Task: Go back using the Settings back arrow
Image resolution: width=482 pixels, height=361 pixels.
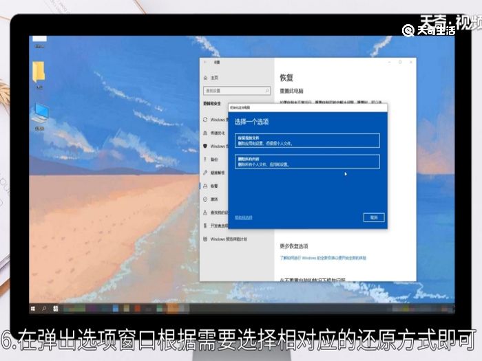Action: click(205, 63)
